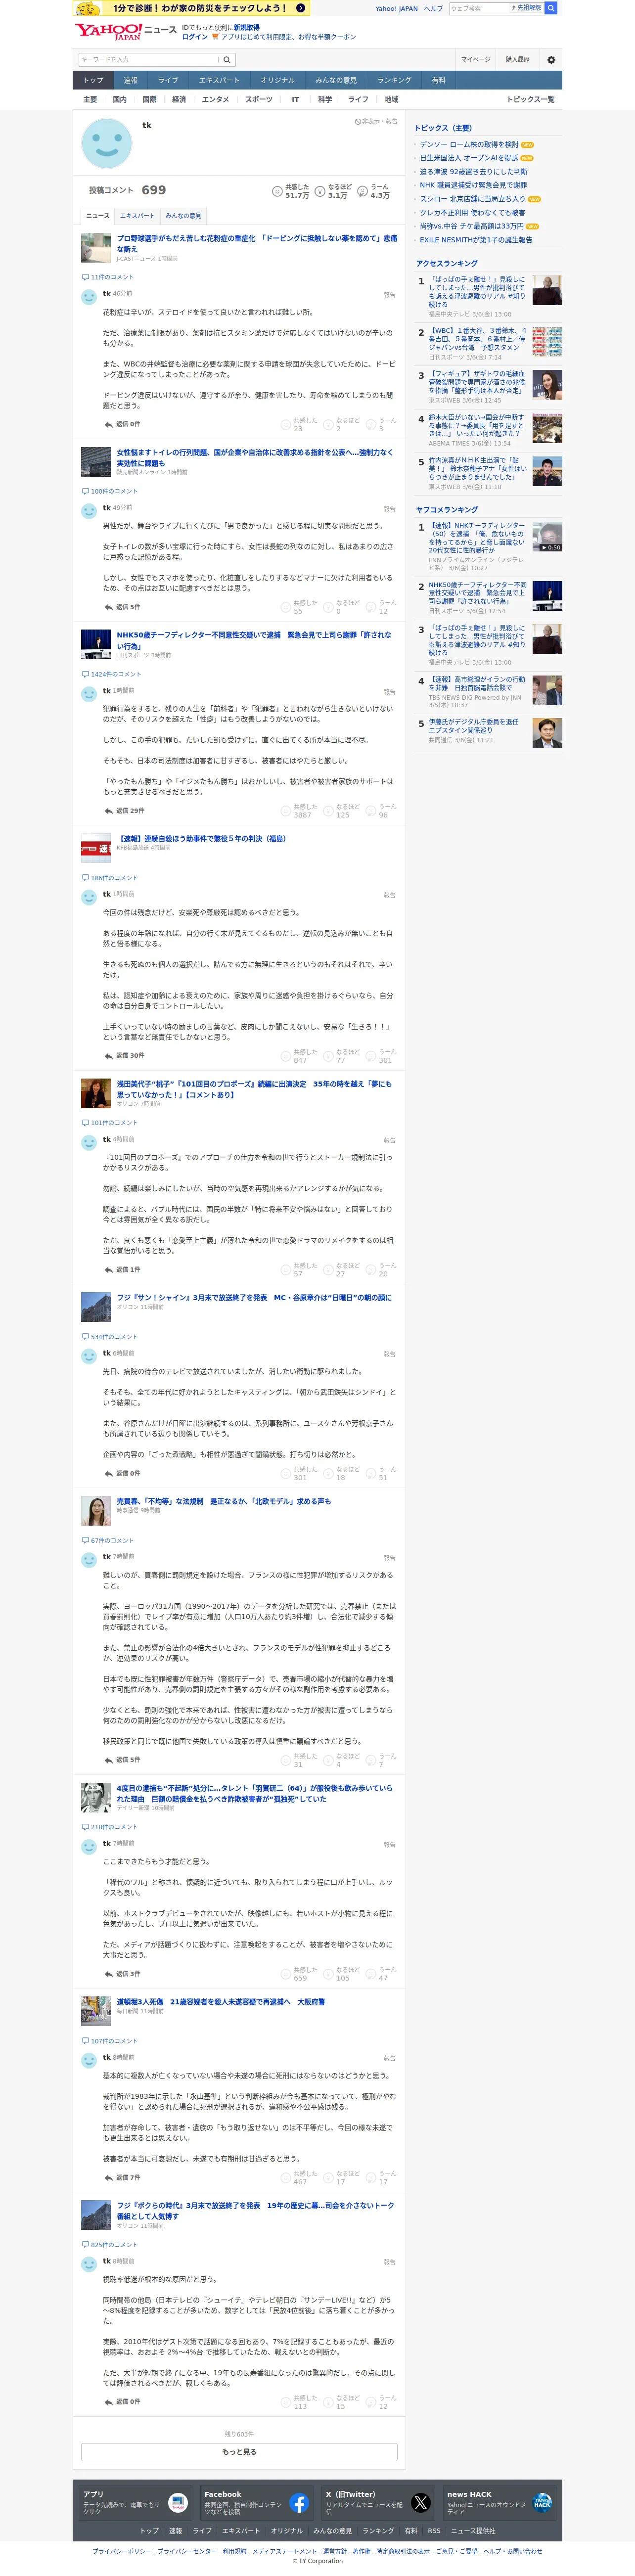Click なるほど reaction on toilet queue comment

pos(341,606)
